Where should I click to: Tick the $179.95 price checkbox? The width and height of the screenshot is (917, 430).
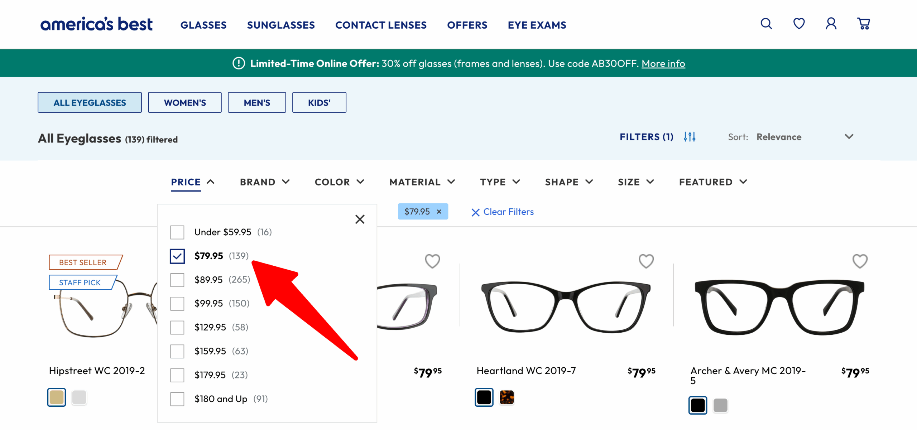pos(177,375)
